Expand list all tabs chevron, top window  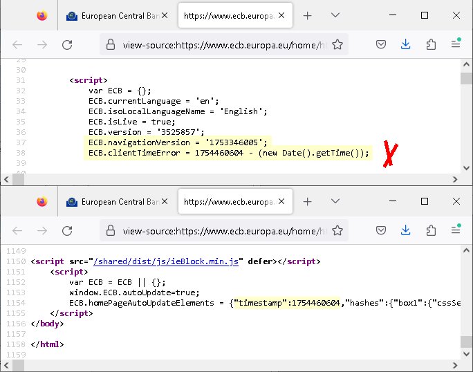[335, 15]
